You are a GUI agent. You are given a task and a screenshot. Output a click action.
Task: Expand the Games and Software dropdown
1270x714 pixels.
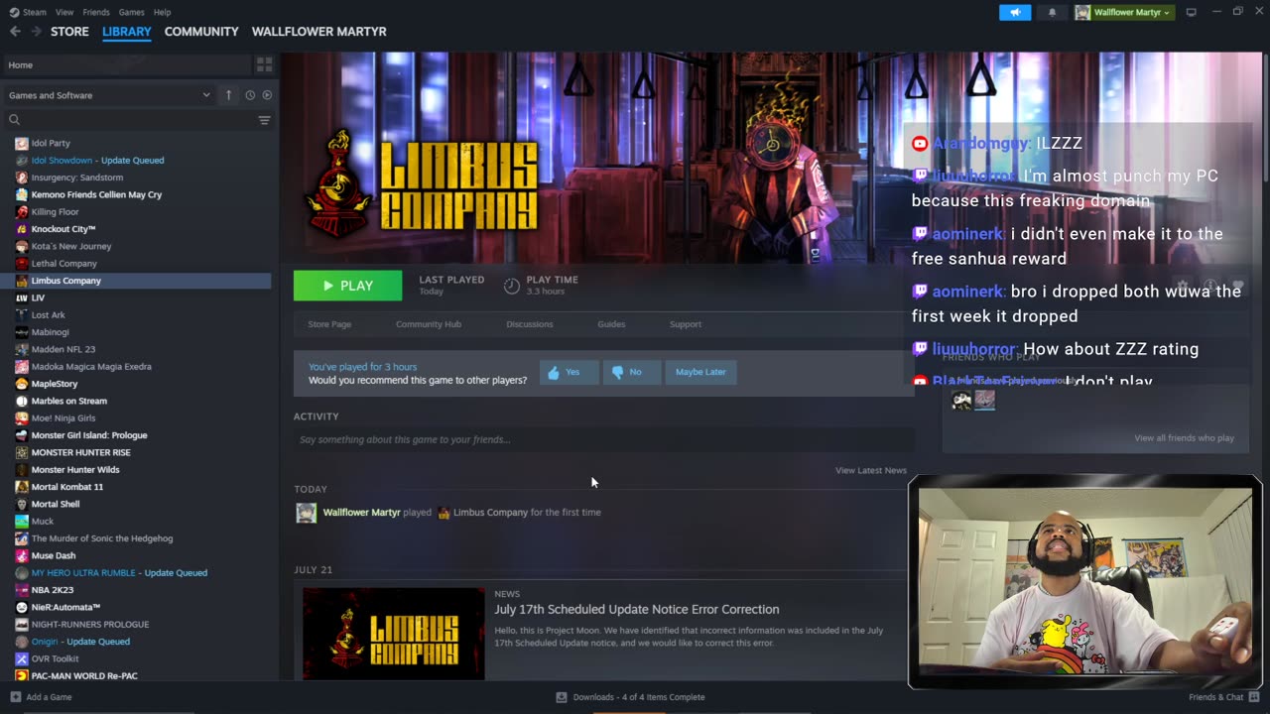109,95
